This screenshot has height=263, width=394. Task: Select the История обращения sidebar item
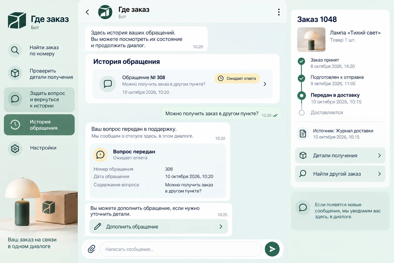tap(39, 125)
